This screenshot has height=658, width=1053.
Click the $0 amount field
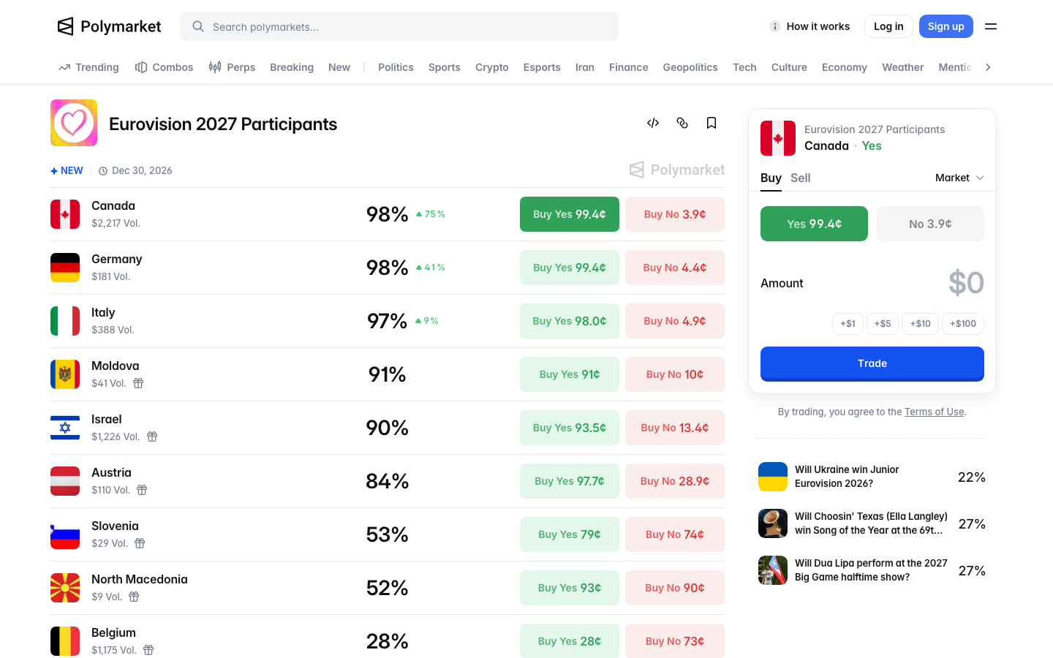coord(965,283)
